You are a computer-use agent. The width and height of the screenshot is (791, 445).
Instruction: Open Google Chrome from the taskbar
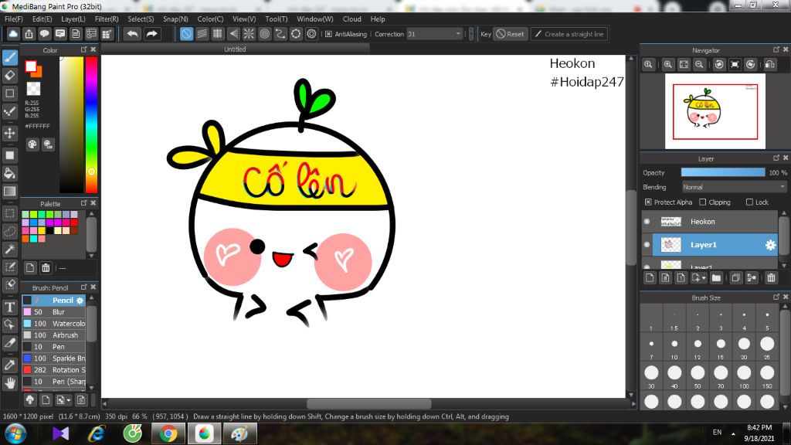coord(168,434)
